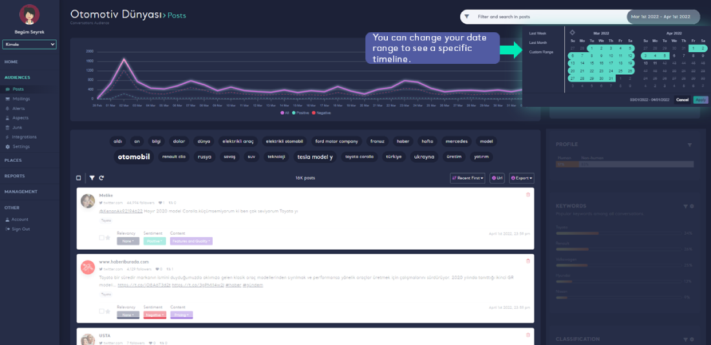Screen dimensions: 711x345
Task: Delete Melike's post using trash icon
Action: [528, 194]
